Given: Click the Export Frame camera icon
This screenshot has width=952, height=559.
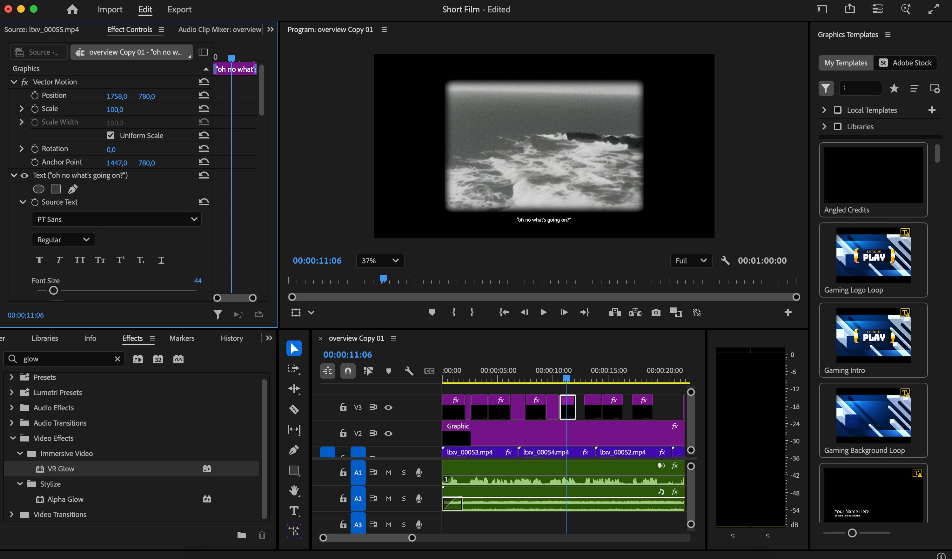Looking at the screenshot, I should coord(656,312).
